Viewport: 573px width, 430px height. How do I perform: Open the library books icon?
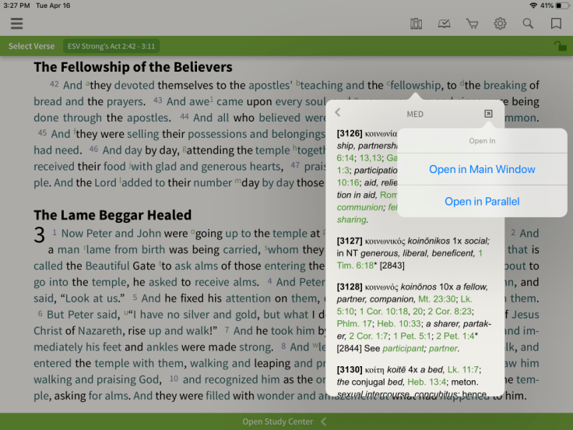click(416, 23)
